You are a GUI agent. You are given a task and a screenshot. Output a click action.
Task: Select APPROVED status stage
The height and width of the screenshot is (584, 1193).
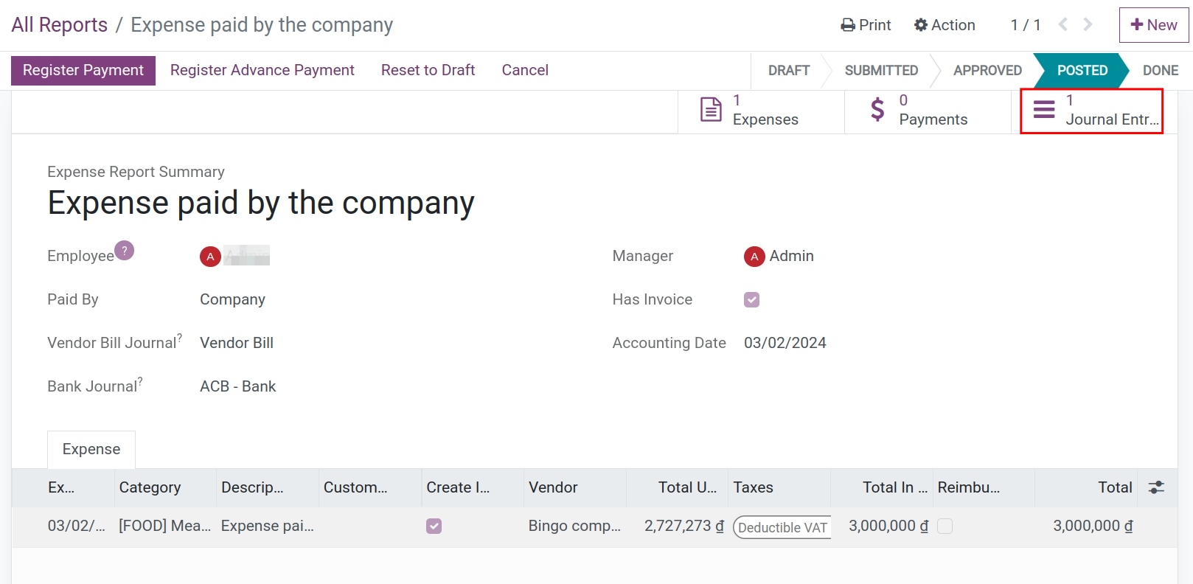(987, 70)
